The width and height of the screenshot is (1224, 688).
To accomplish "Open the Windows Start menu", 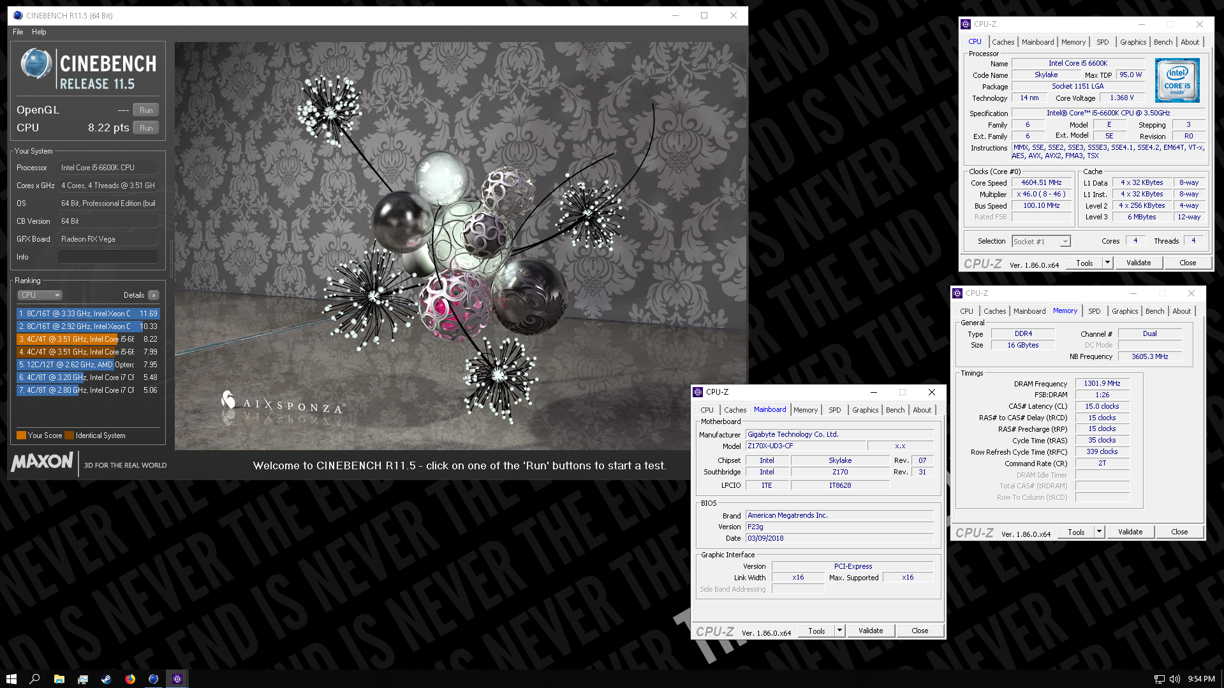I will point(11,679).
